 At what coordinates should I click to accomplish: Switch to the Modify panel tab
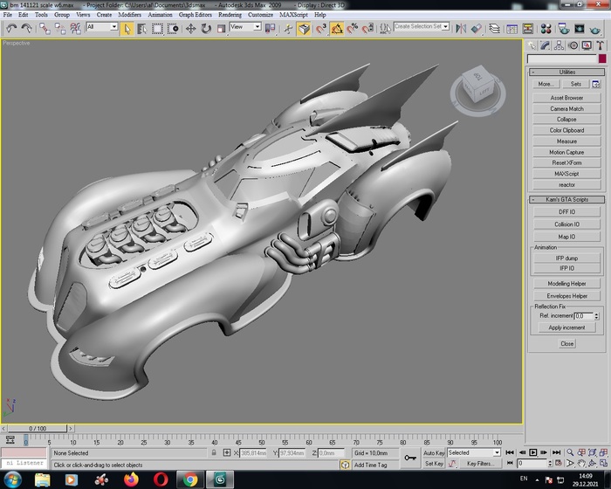[546, 45]
